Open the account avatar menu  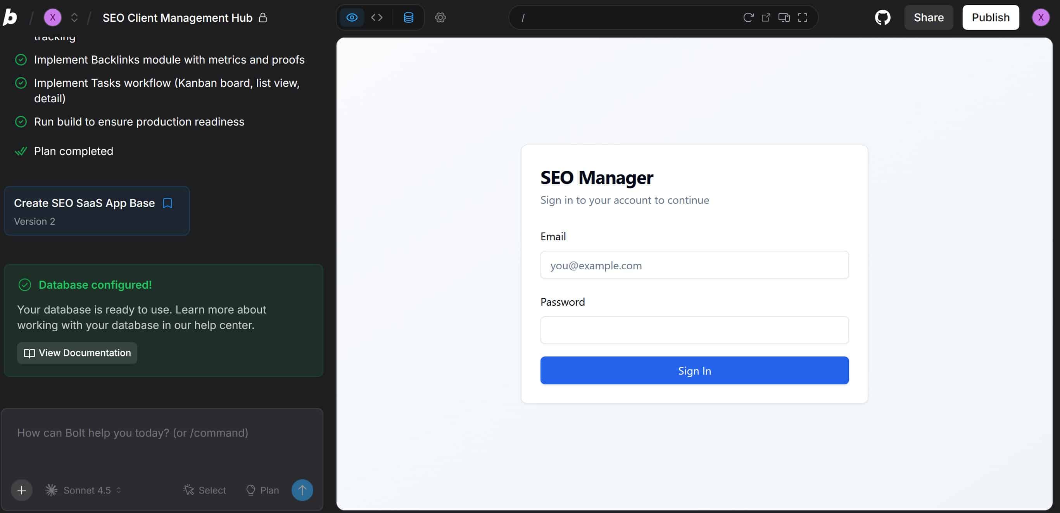click(1041, 17)
